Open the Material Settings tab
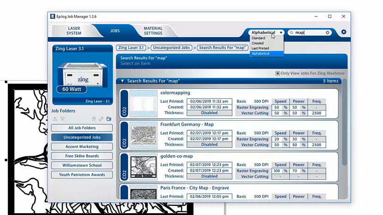Viewport: 383px width, 215px height. (153, 31)
